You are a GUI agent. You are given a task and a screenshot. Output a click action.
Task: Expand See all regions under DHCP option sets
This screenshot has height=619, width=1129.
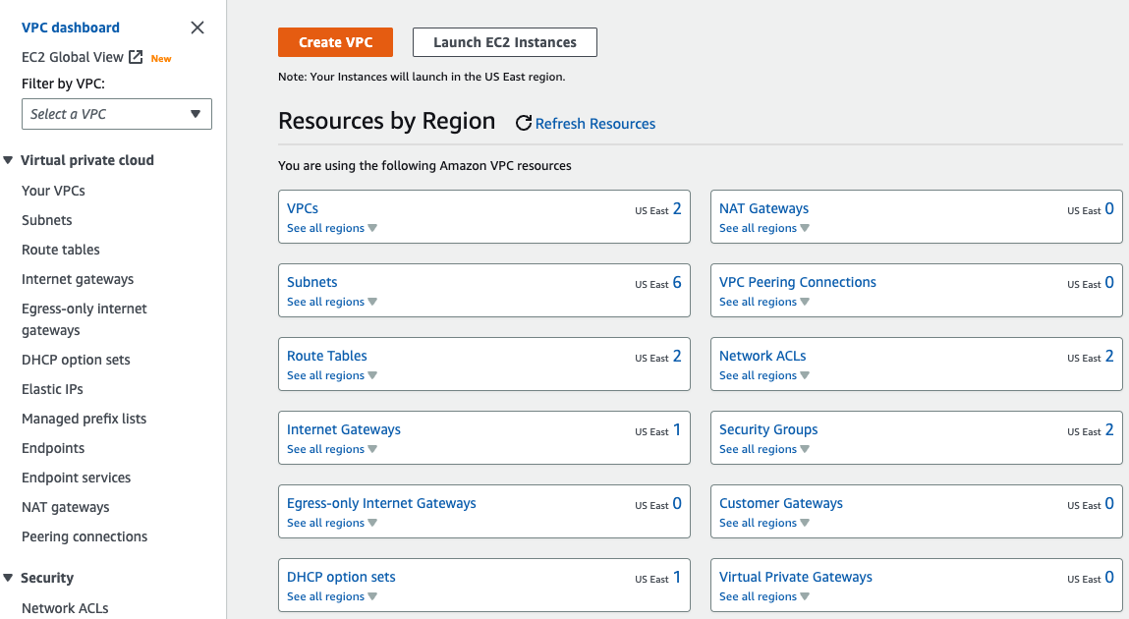(332, 596)
